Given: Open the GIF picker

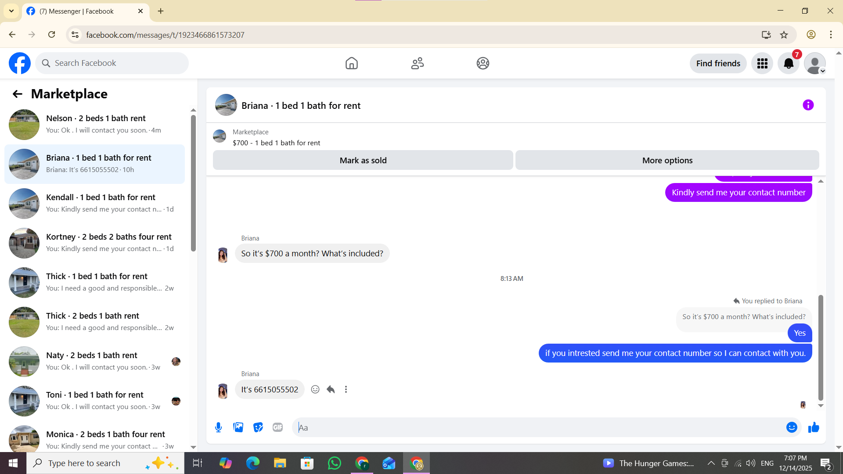Looking at the screenshot, I should click(277, 427).
